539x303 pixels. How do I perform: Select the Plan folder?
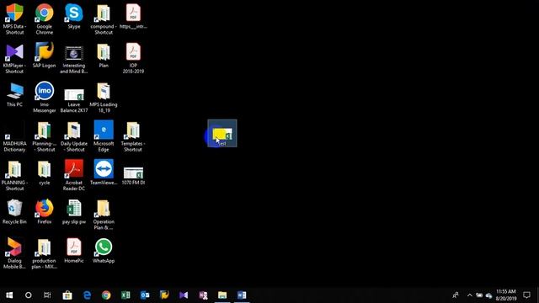coord(104,56)
